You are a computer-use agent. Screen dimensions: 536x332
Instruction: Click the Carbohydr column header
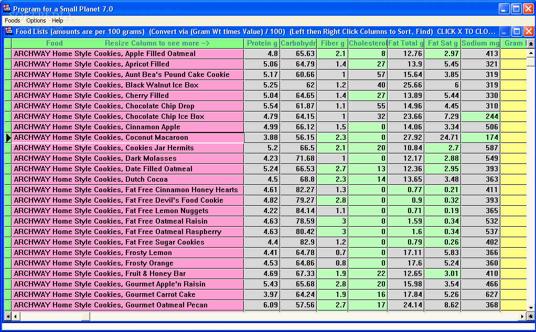click(298, 43)
